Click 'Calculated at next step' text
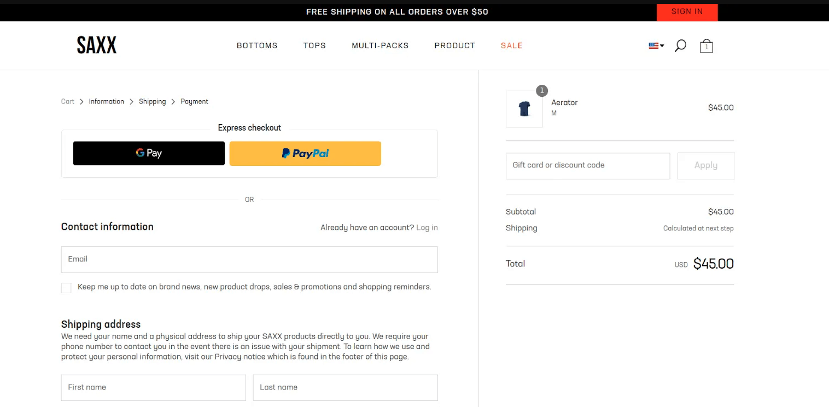This screenshot has height=407, width=829. [698, 229]
